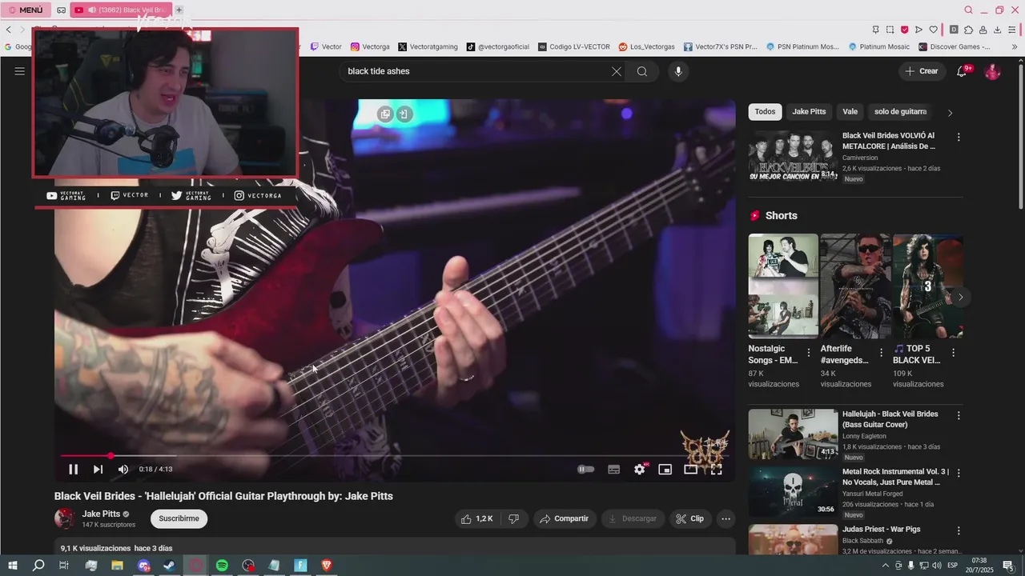1025x576 pixels.
Task: Open TOP 5 BLACK VEIL short options
Action: (953, 353)
